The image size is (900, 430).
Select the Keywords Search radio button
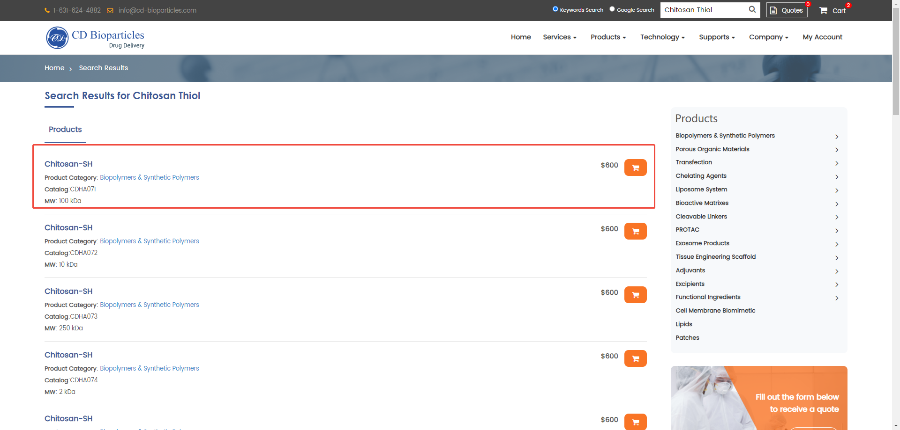555,9
